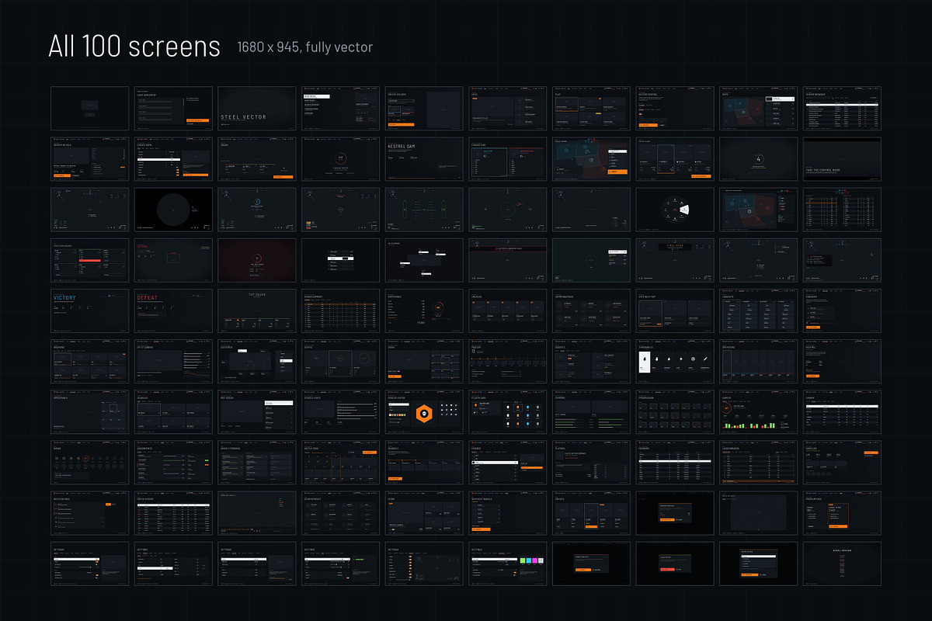This screenshot has width=932, height=621.
Task: Select the red DEFEAT results thumbnail
Action: (x=173, y=310)
